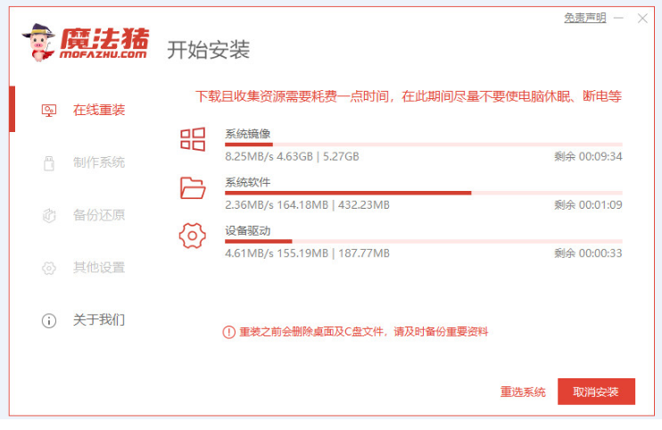
Task: Open the 在线重装 sidebar tab
Action: tap(98, 111)
